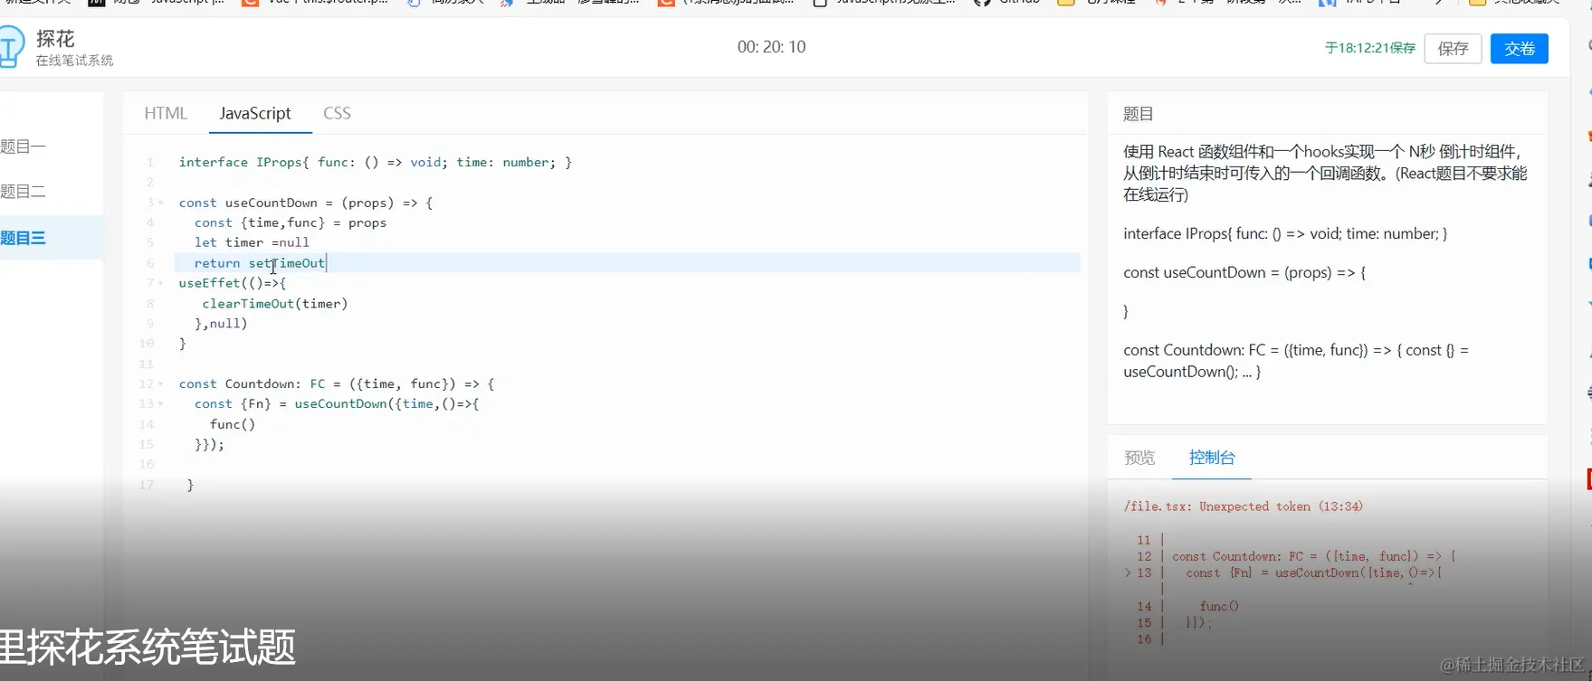
Task: Collapse code fold arrow on line 3
Action: (161, 203)
